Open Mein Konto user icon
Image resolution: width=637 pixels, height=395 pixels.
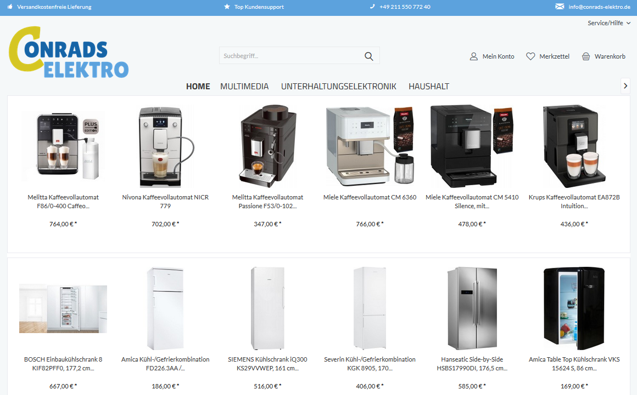pos(473,56)
